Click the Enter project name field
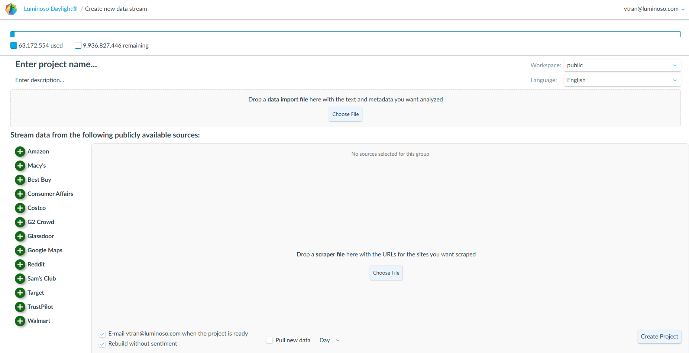Screen dimensions: 689x353 point(56,64)
